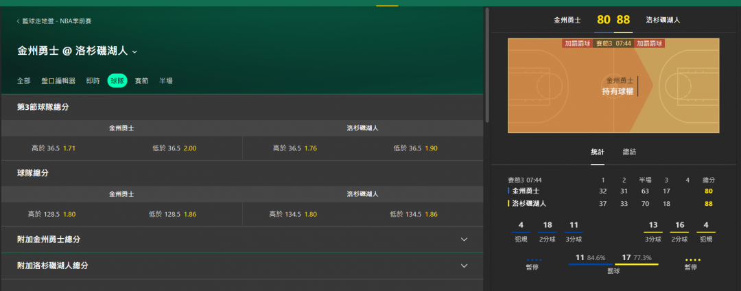741x291 pixels.
Task: Bet 洛杉磯湖人 quarter 3 高於 36.5 at 1.76
Action: tap(295, 148)
